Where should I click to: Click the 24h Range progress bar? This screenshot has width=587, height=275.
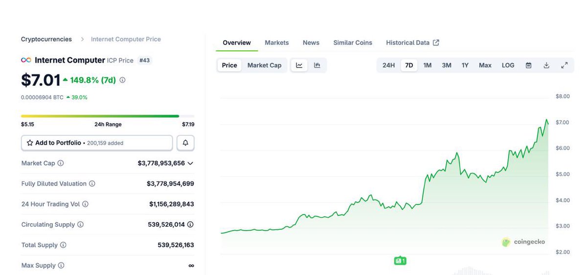click(x=108, y=116)
